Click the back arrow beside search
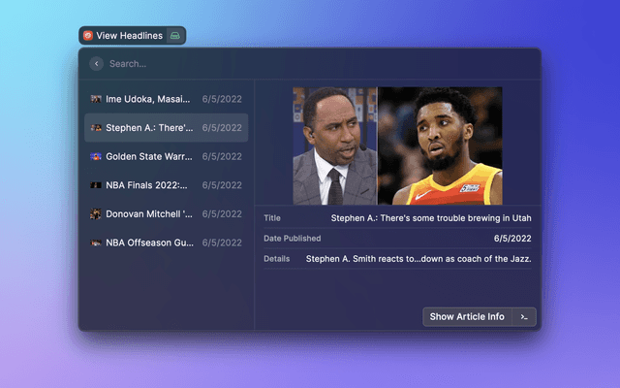 coord(96,64)
